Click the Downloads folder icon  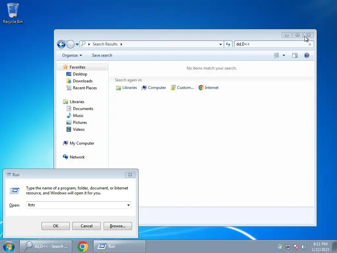69,81
